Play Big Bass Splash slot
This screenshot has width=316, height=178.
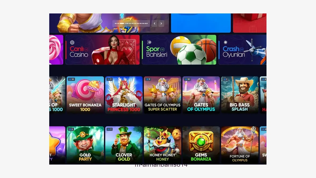240,95
